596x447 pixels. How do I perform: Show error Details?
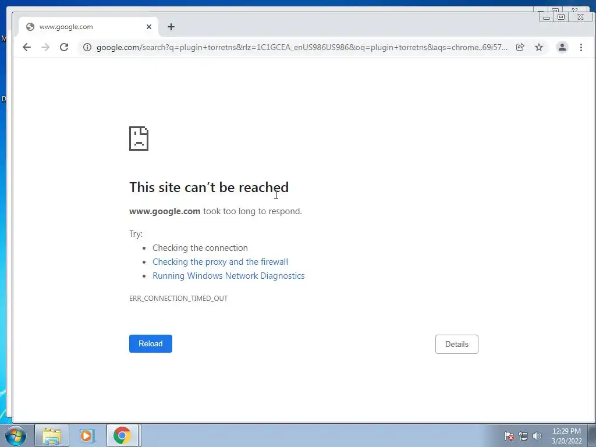coord(456,344)
